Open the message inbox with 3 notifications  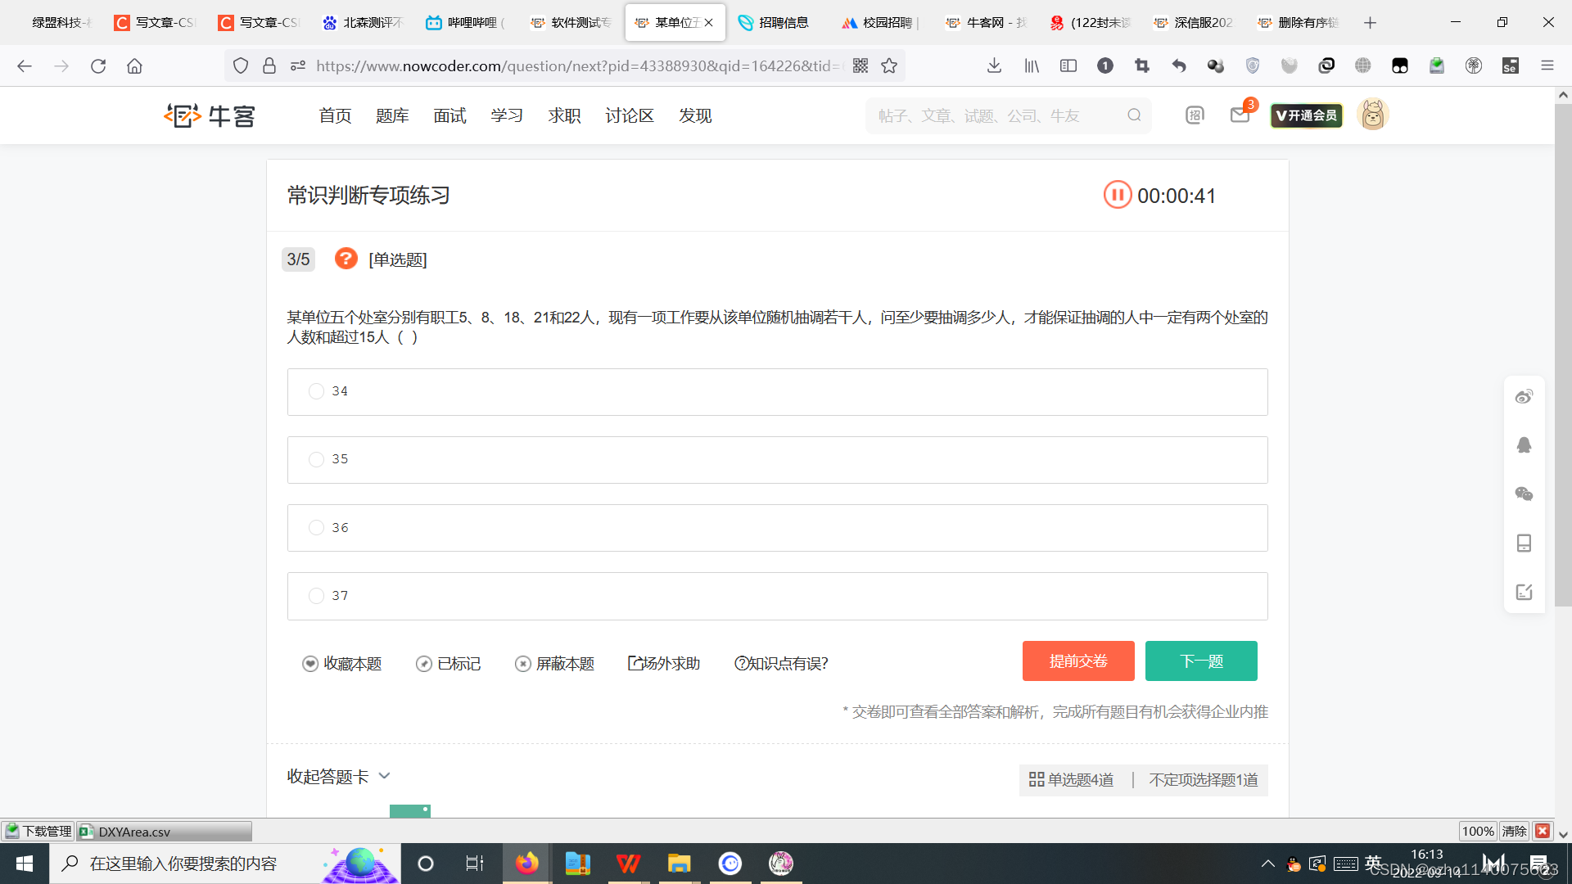point(1240,115)
